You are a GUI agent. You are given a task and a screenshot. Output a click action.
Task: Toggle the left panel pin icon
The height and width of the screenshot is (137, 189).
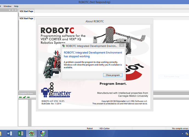[13, 10]
